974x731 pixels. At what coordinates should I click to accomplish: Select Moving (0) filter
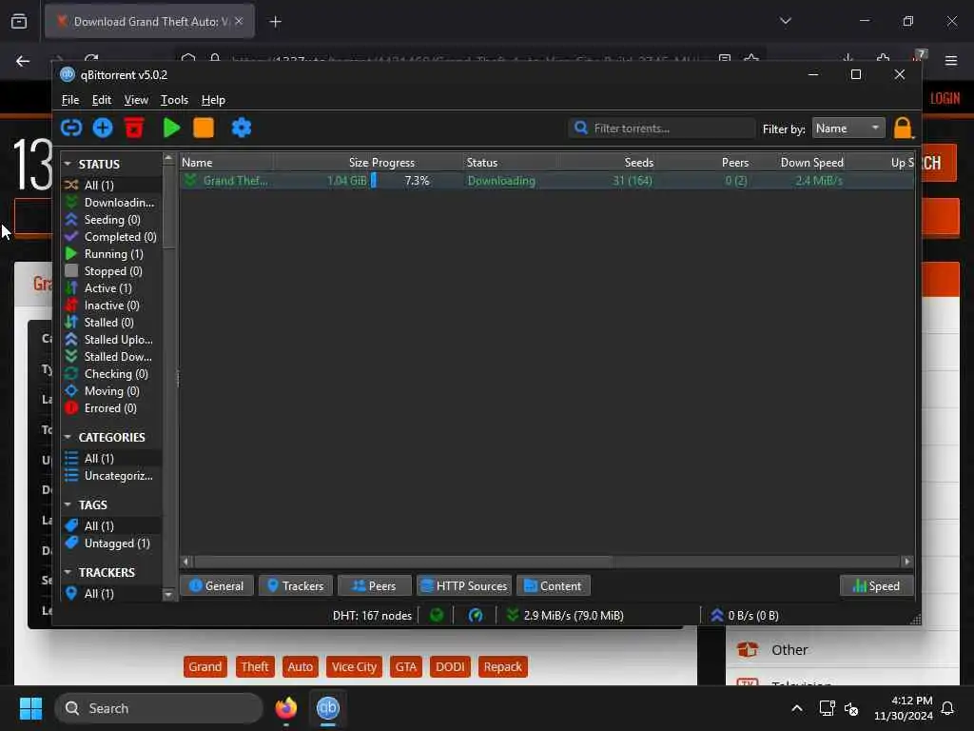(112, 391)
